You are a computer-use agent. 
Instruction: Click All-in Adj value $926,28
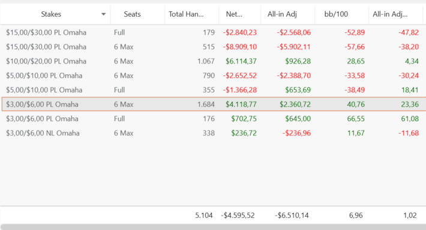(298, 61)
